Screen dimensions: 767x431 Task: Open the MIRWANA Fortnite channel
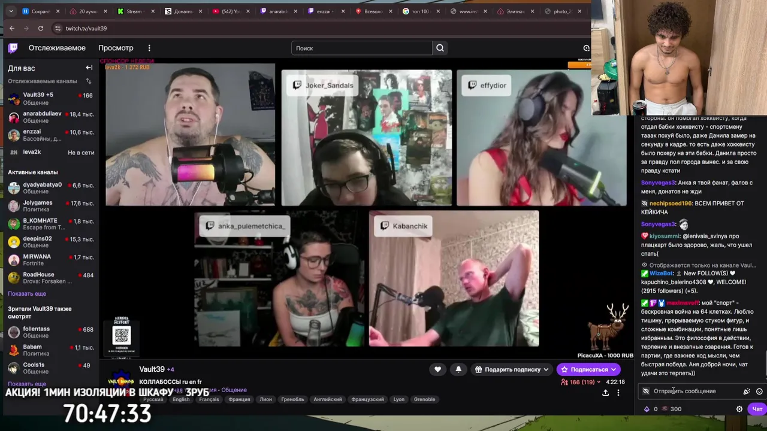[x=51, y=260]
